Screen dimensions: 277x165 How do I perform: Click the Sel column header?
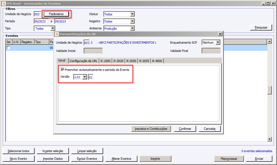pyautogui.click(x=9, y=42)
